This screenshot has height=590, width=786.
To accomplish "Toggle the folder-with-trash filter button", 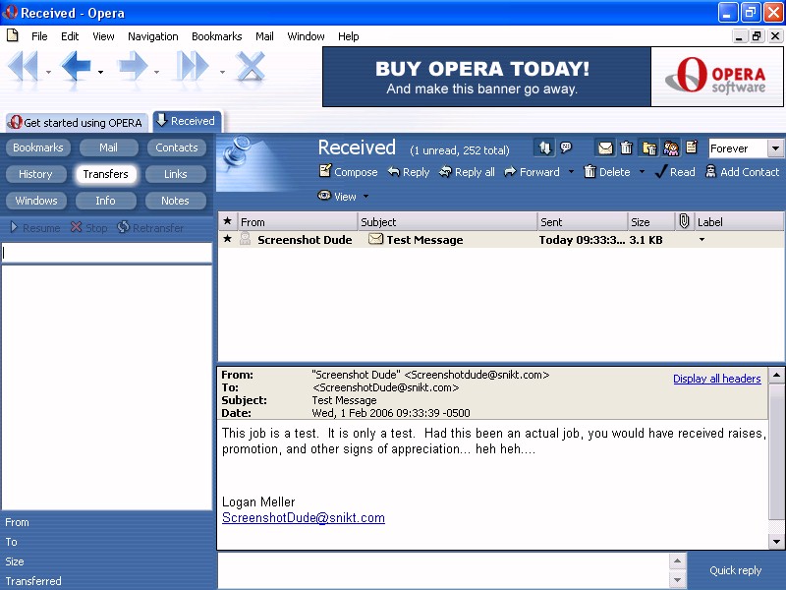I will [649, 148].
